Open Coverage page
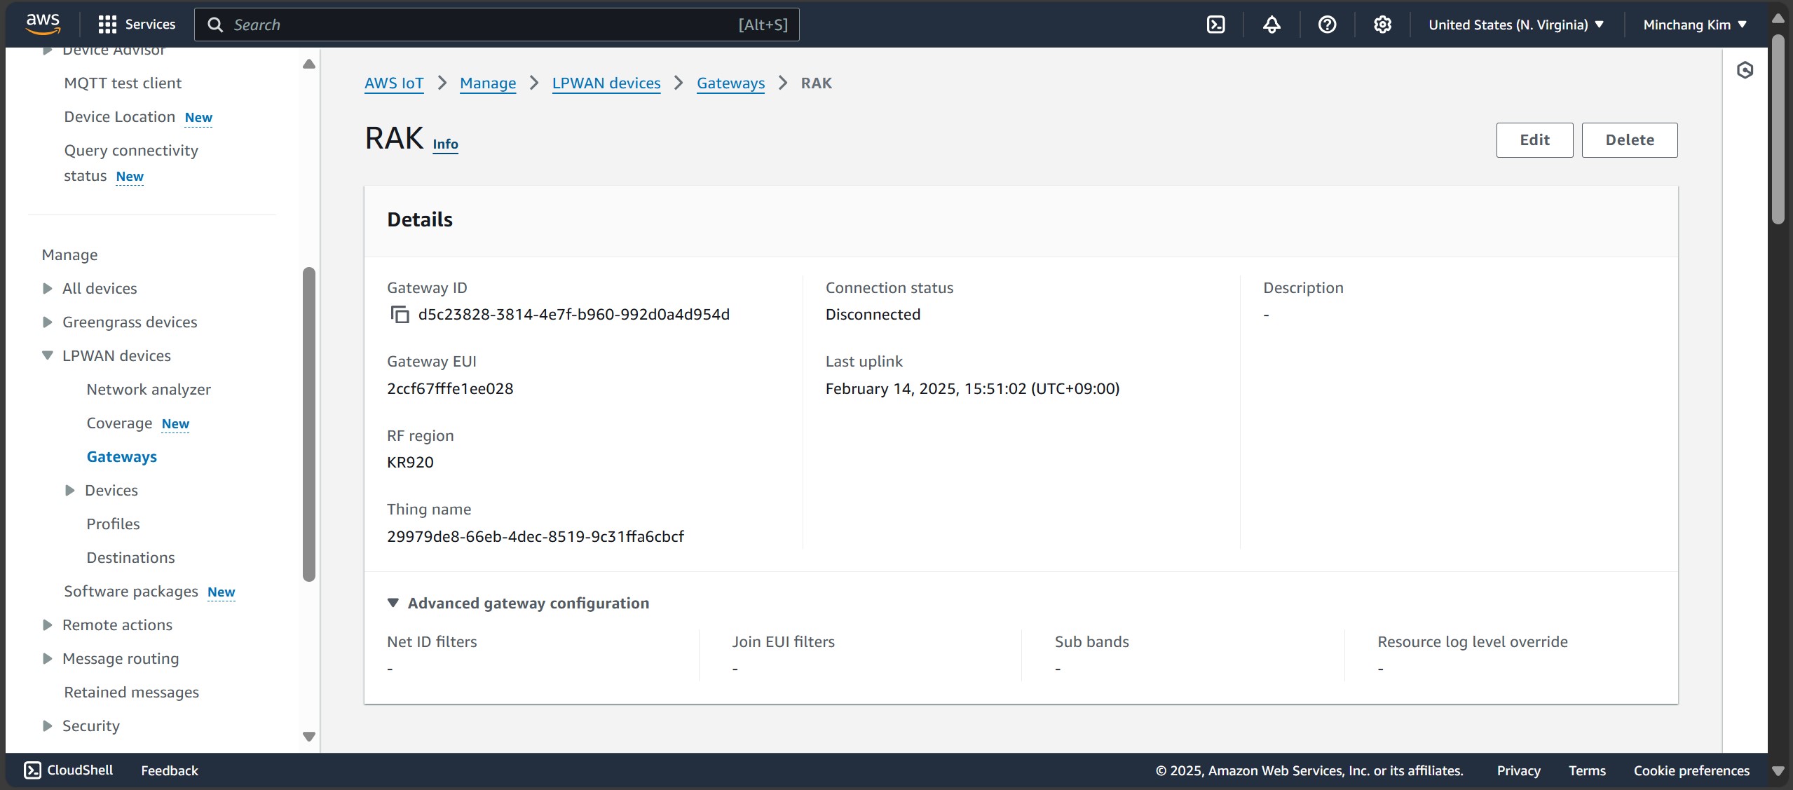Screen dimensions: 1793x790 [x=119, y=423]
